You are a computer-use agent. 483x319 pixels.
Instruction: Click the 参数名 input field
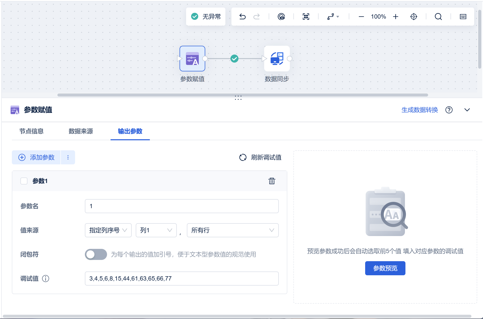(x=182, y=206)
